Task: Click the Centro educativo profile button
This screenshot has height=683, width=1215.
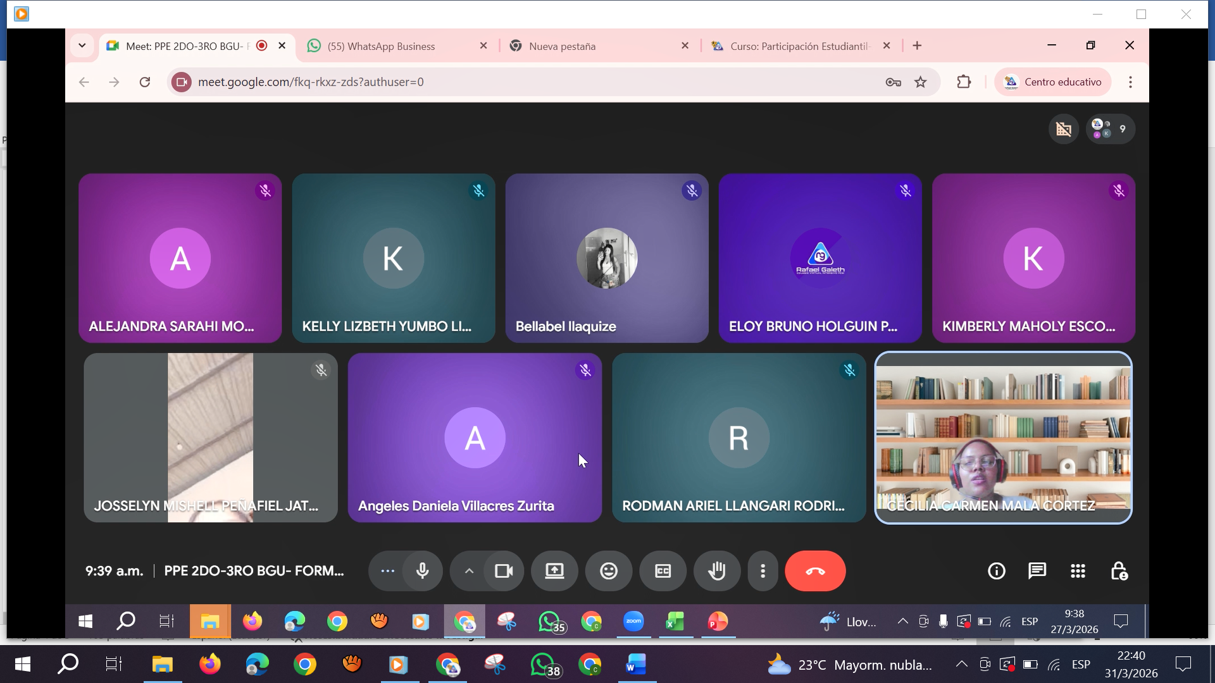Action: [1053, 82]
